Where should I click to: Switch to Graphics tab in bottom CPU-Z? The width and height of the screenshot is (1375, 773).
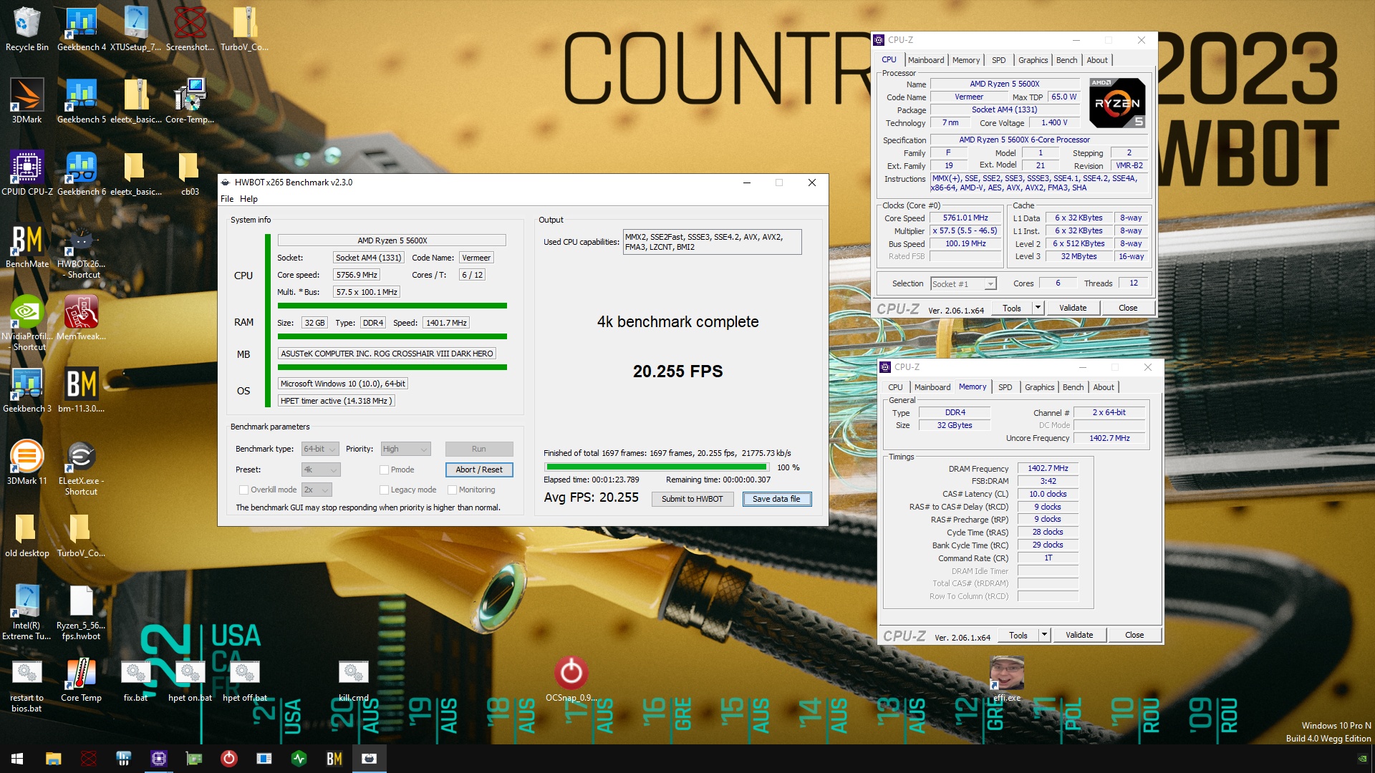[1039, 387]
